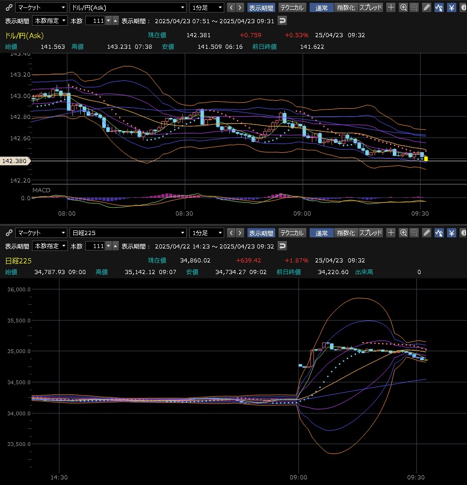Click the yellow ドル/円(Ask) title label
The image size is (467, 485).
tap(25, 36)
